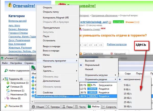The image size is (153, 111).
Task: Click the horizontal scrollbar under torrent list
Action: coord(75,102)
